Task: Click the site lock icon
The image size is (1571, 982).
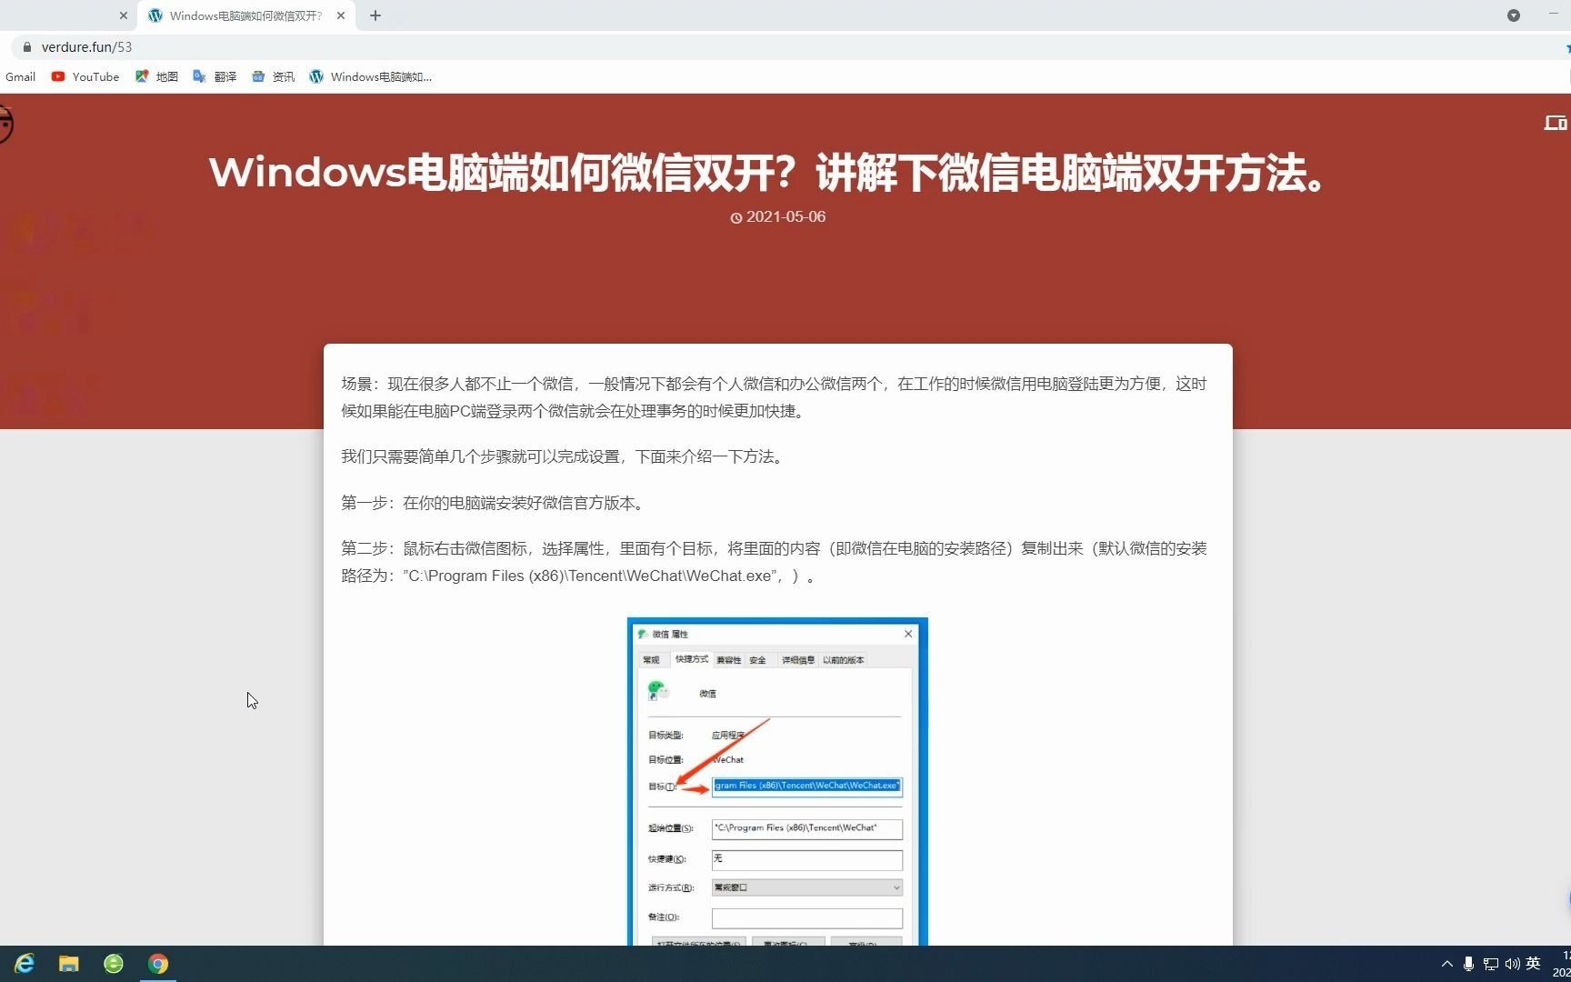Action: (x=27, y=47)
